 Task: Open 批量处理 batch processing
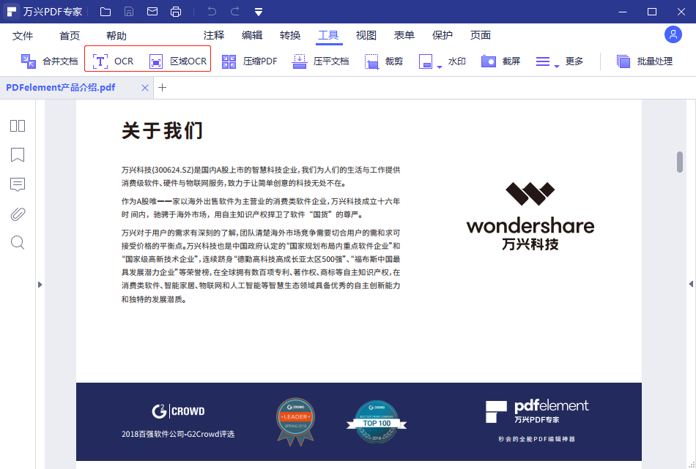651,61
